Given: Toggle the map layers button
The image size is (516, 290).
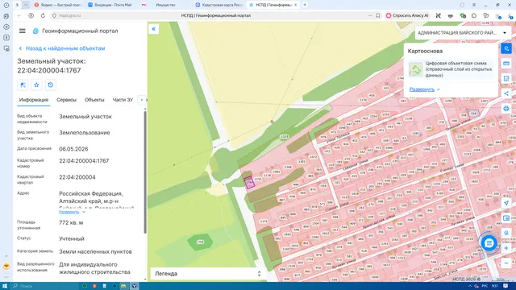Looking at the screenshot, I should 506,48.
